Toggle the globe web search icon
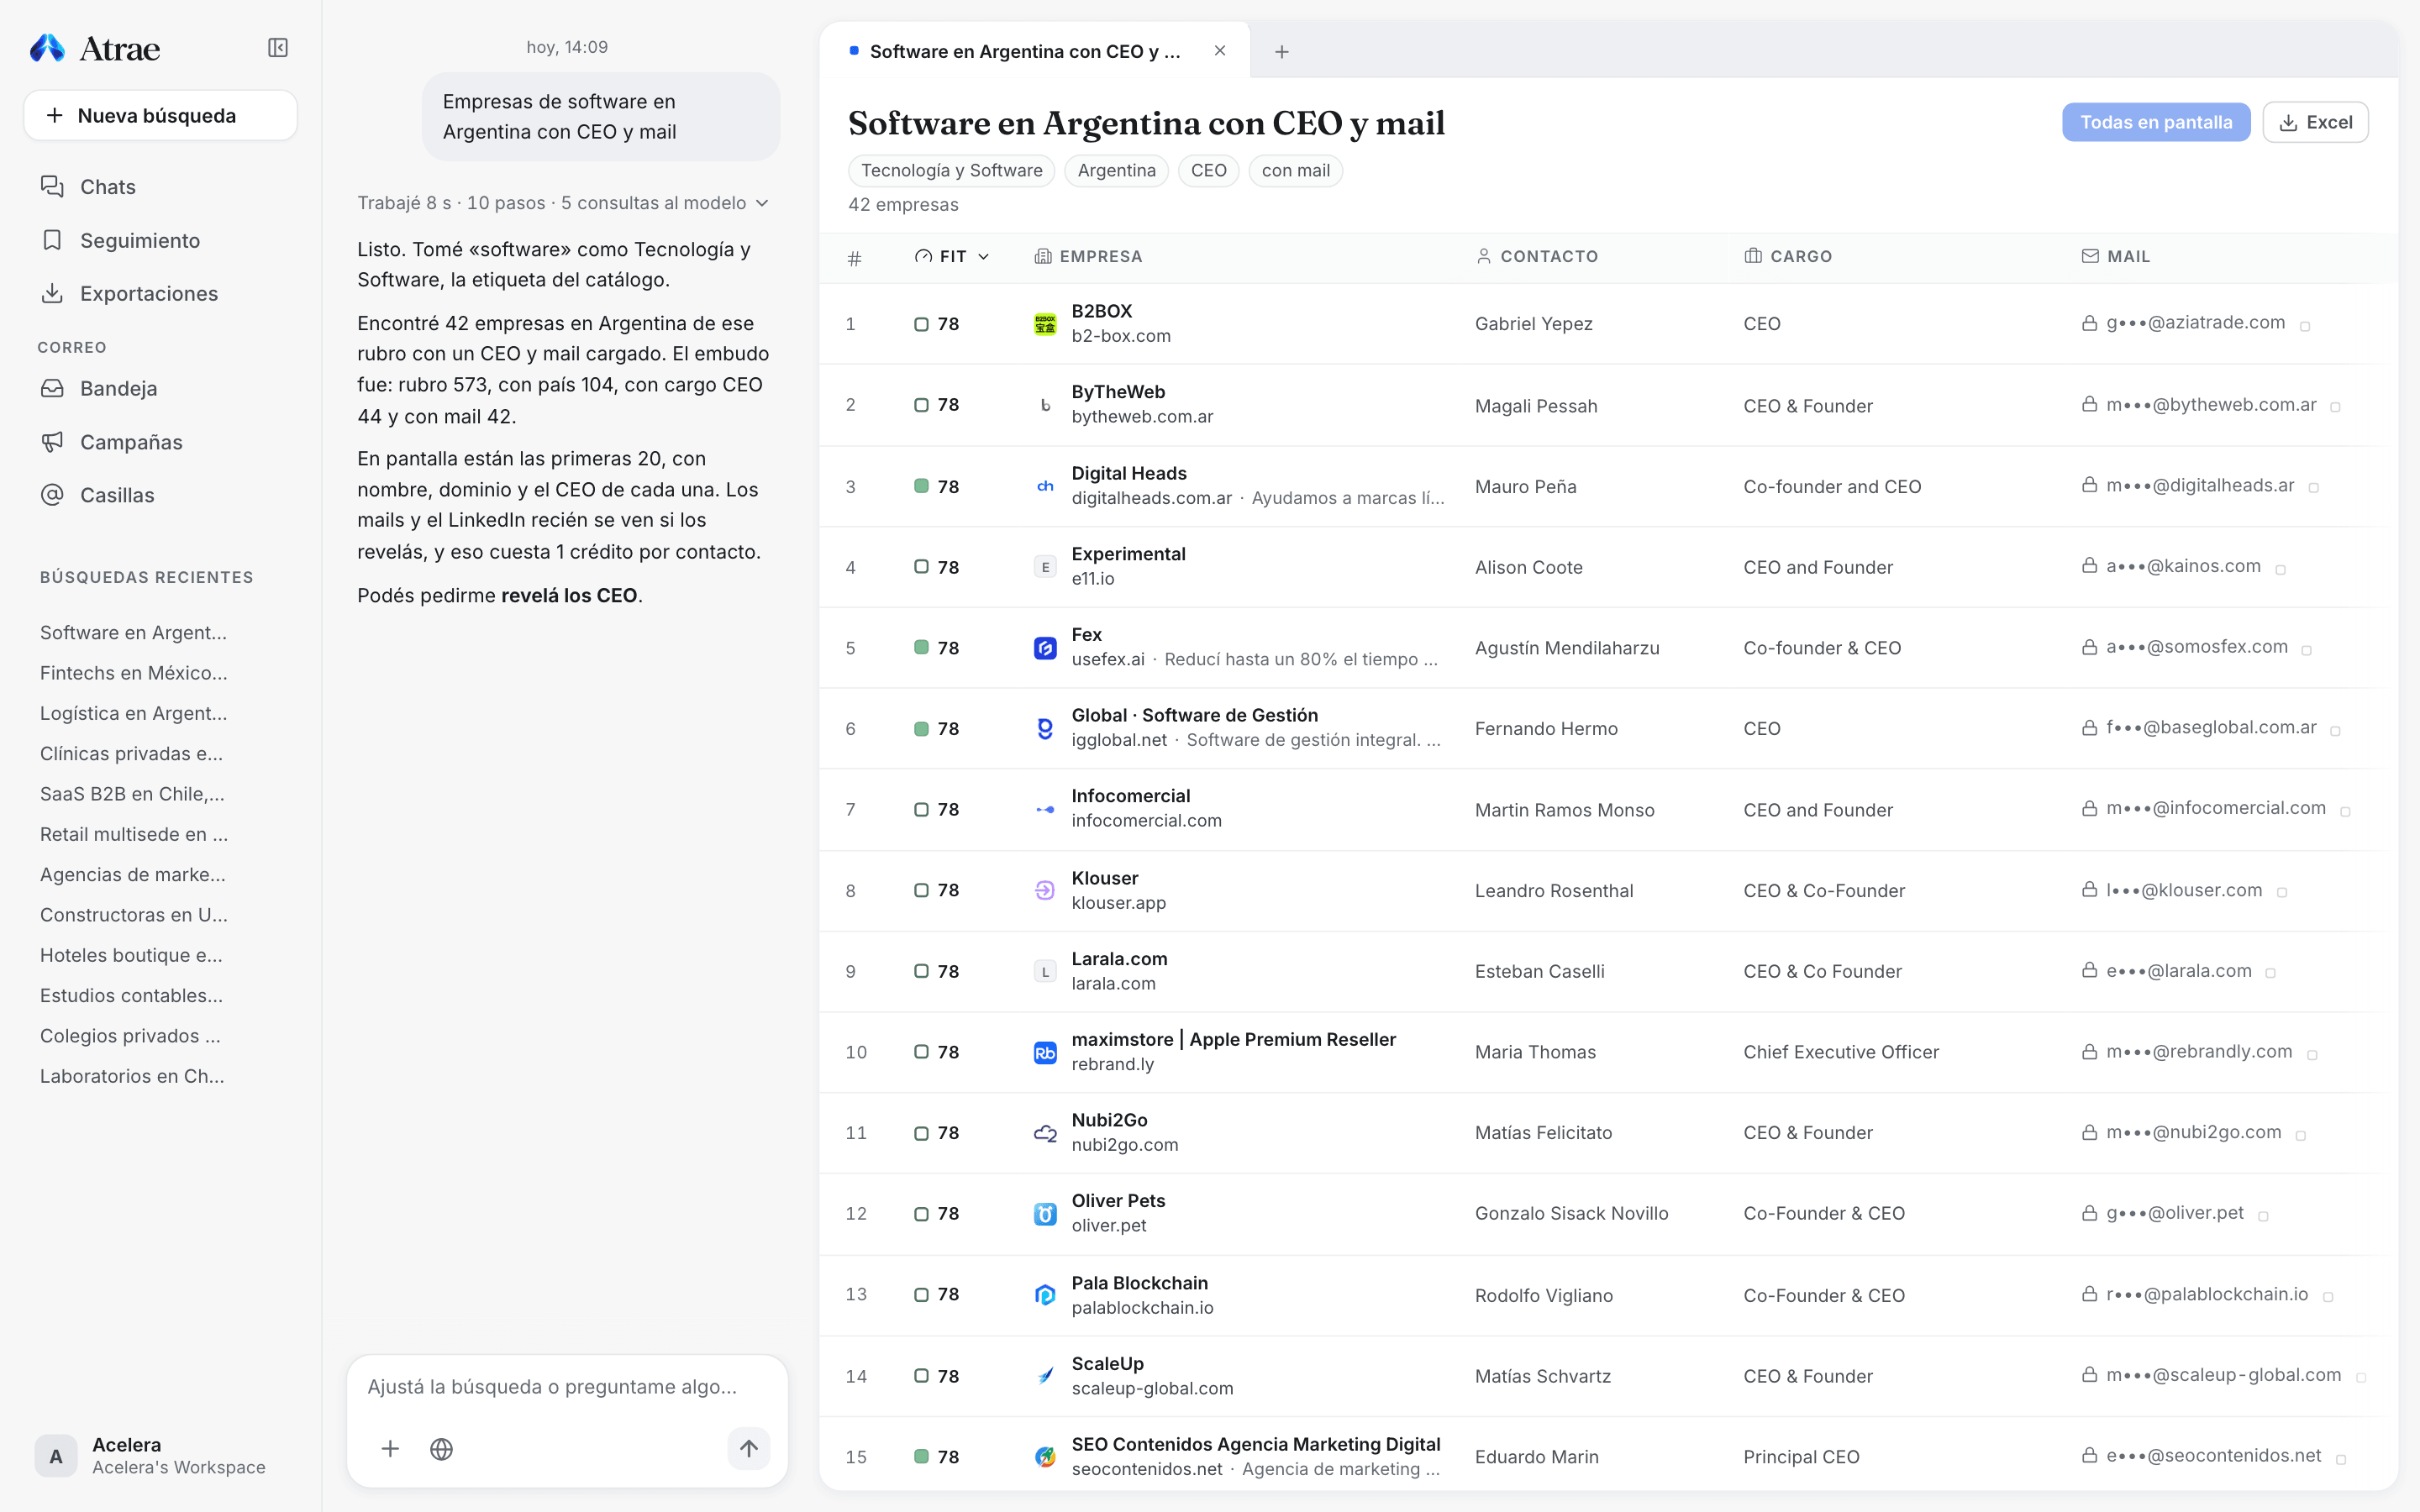The image size is (2420, 1512). [441, 1449]
